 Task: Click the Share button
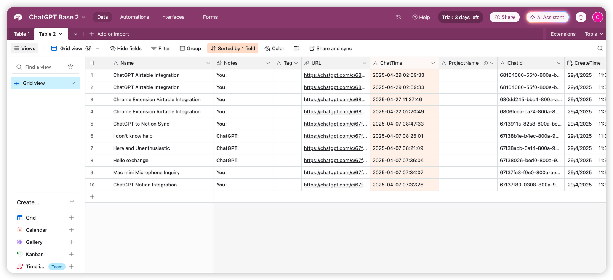tap(504, 17)
